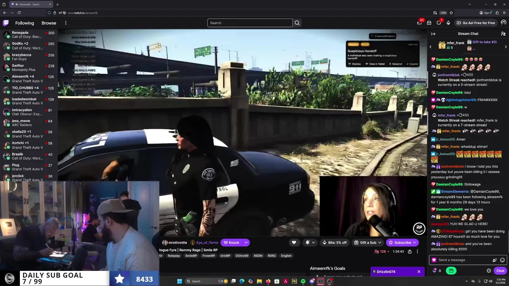The width and height of the screenshot is (509, 286).
Task: Toggle the follow heart button
Action: point(294,243)
